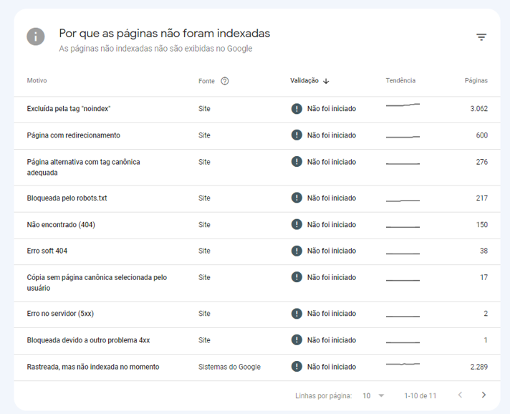Screen dimensions: 510x414
Task: Click the Tendência column header
Action: 400,81
